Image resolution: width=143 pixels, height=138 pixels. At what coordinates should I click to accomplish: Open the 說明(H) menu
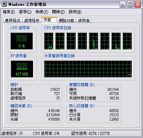(x=75, y=12)
